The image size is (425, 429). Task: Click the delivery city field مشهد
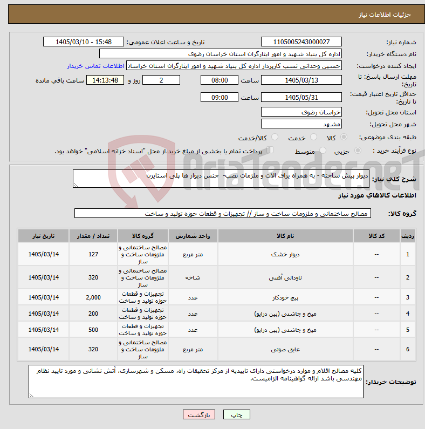point(301,124)
